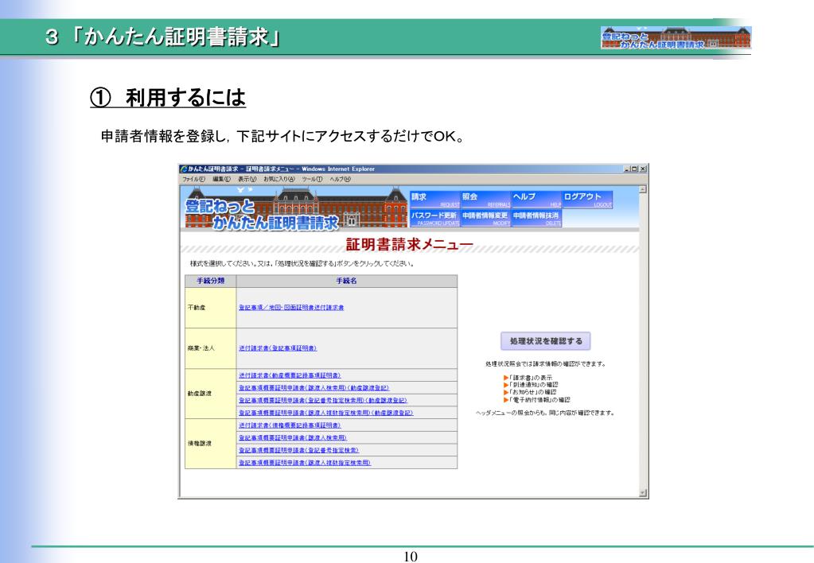Click the ヘッダメニューの照会からも text line
This screenshot has width=814, height=563.
coord(545,413)
